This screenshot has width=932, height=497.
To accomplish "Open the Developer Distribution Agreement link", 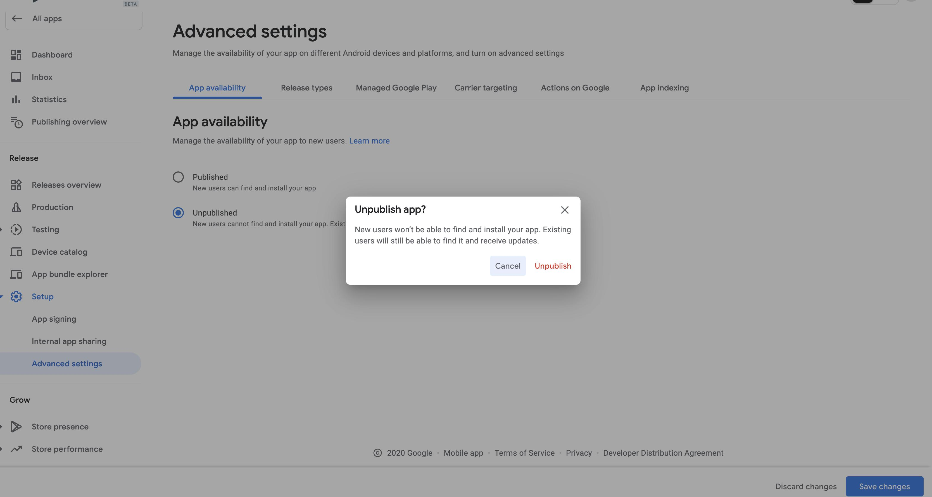I will (663, 453).
